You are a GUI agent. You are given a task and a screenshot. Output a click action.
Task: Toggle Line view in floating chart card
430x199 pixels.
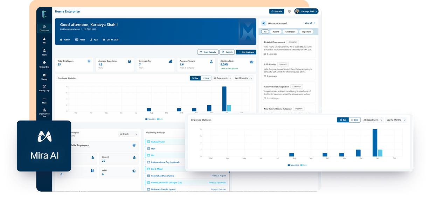tap(354, 120)
